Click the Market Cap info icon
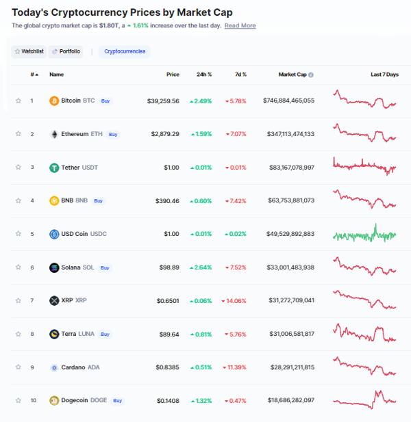This screenshot has height=422, width=411. 311,75
